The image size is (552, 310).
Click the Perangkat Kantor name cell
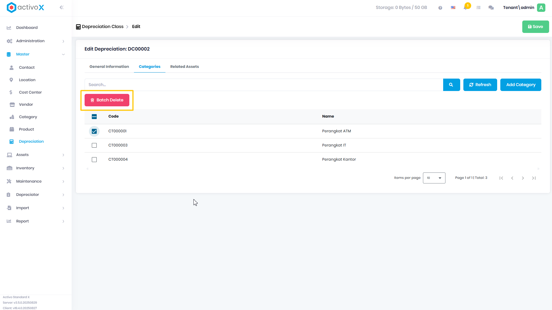(x=339, y=159)
